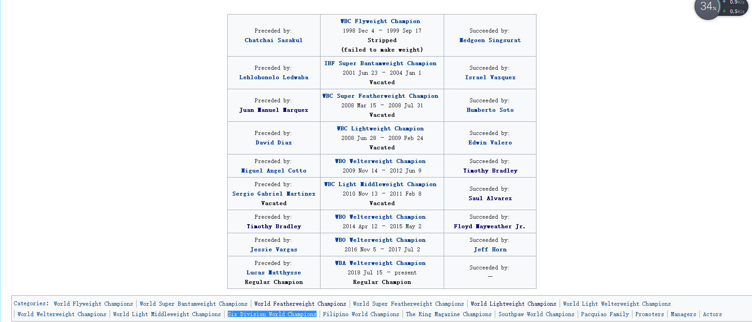Click the WBA Welterweight Champion link
Viewport: 752px width, 322px height.
click(380, 263)
